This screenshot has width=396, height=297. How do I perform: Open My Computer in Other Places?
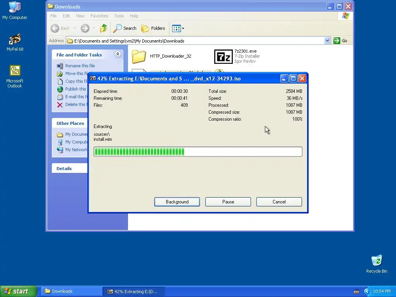point(72,142)
